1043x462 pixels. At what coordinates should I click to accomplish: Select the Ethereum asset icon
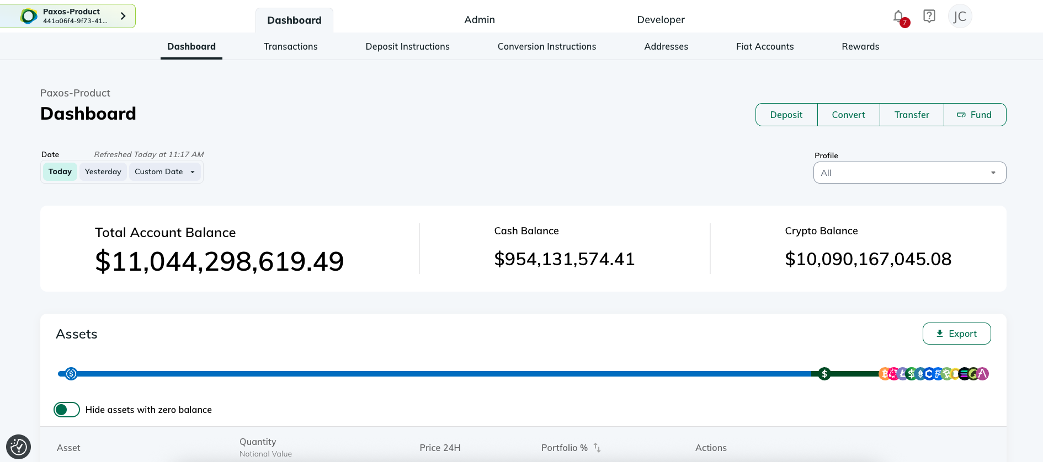tap(920, 374)
